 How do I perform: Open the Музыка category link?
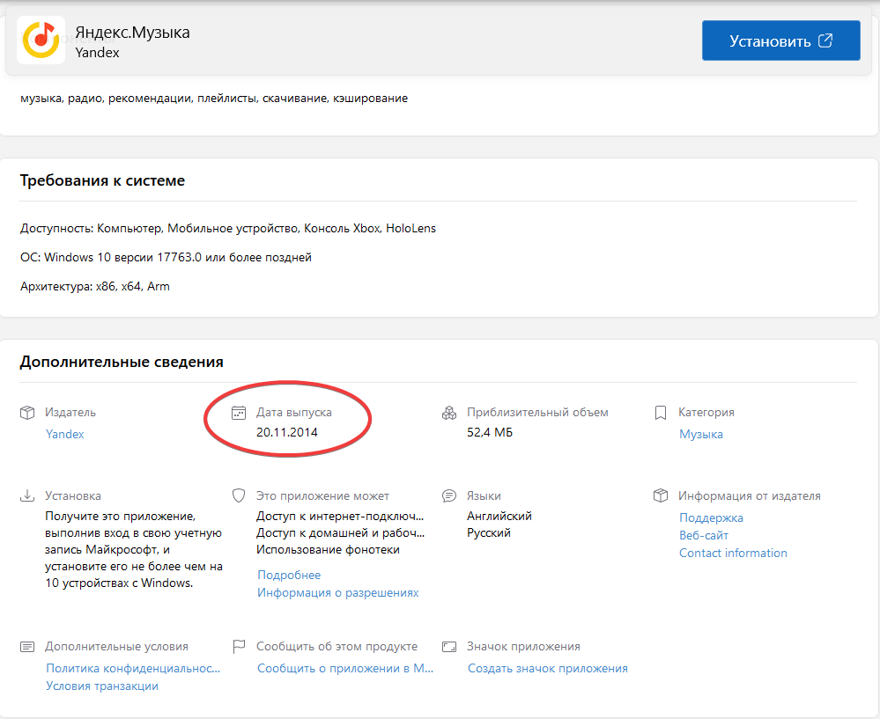pyautogui.click(x=701, y=434)
